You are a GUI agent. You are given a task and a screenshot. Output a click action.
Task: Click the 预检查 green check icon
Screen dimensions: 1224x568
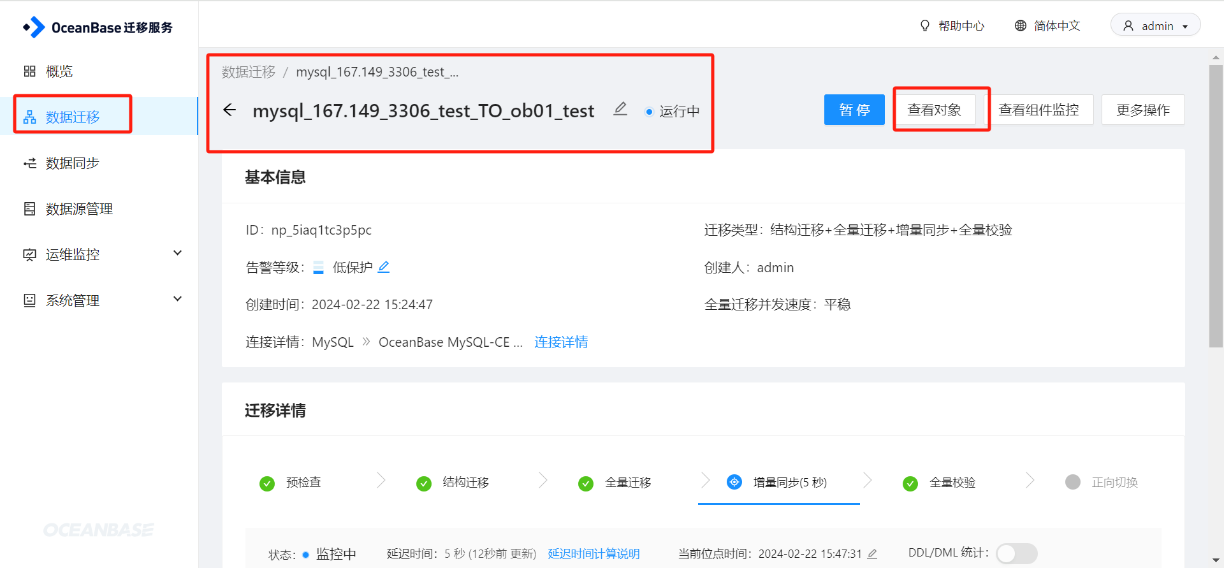pos(267,484)
